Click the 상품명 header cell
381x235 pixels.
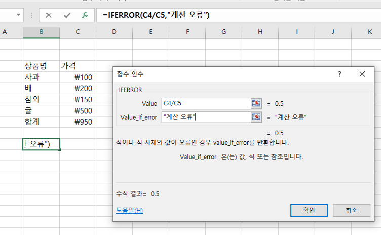tap(41, 66)
